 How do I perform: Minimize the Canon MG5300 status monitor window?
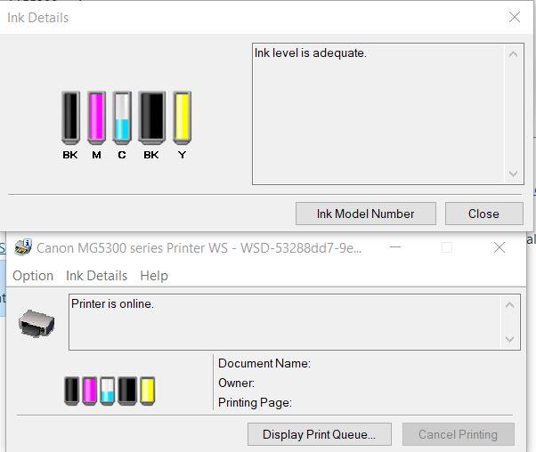coord(395,247)
